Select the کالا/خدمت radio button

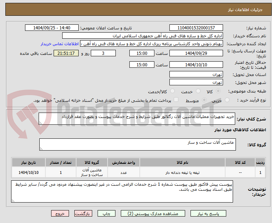pos(172,91)
